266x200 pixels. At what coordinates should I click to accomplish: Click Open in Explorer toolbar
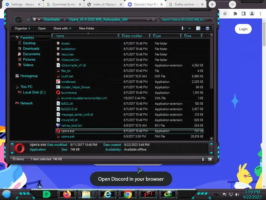pyautogui.click(x=42, y=28)
